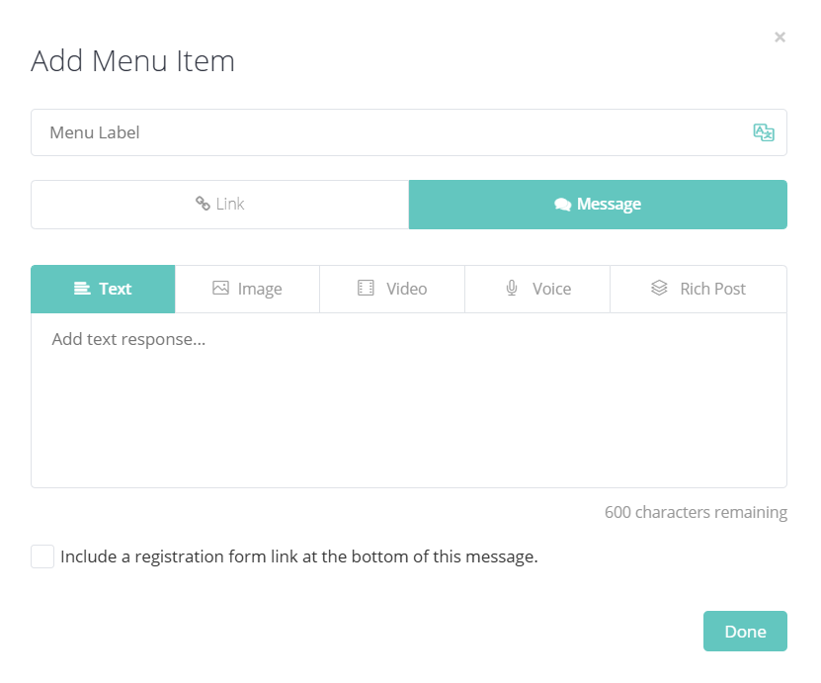Click the stacked layers Rich Post icon
The image size is (821, 683).
659,289
